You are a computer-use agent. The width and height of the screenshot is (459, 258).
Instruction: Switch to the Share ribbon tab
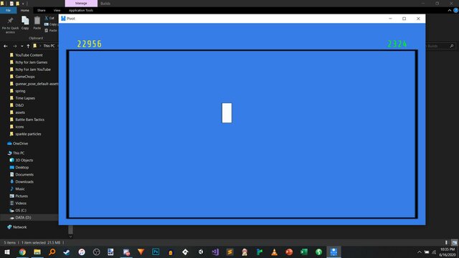click(42, 10)
